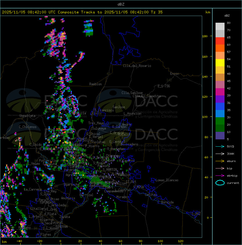Viewport: 242px width, 245px height.
Task: Click the 2025/11/05 08:42:00 UTC timestamp text
Action: (29, 12)
